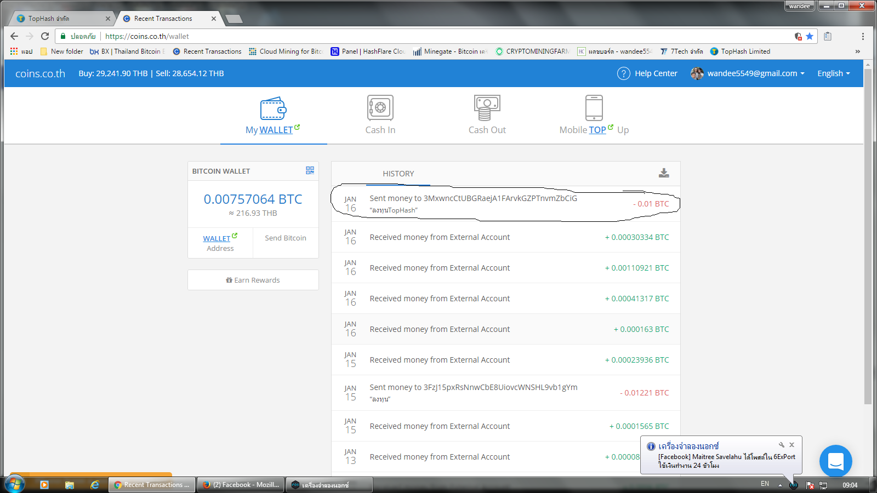Screen dimensions: 877x493
Task: Open the New folder bookmark
Action: pyautogui.click(x=62, y=51)
